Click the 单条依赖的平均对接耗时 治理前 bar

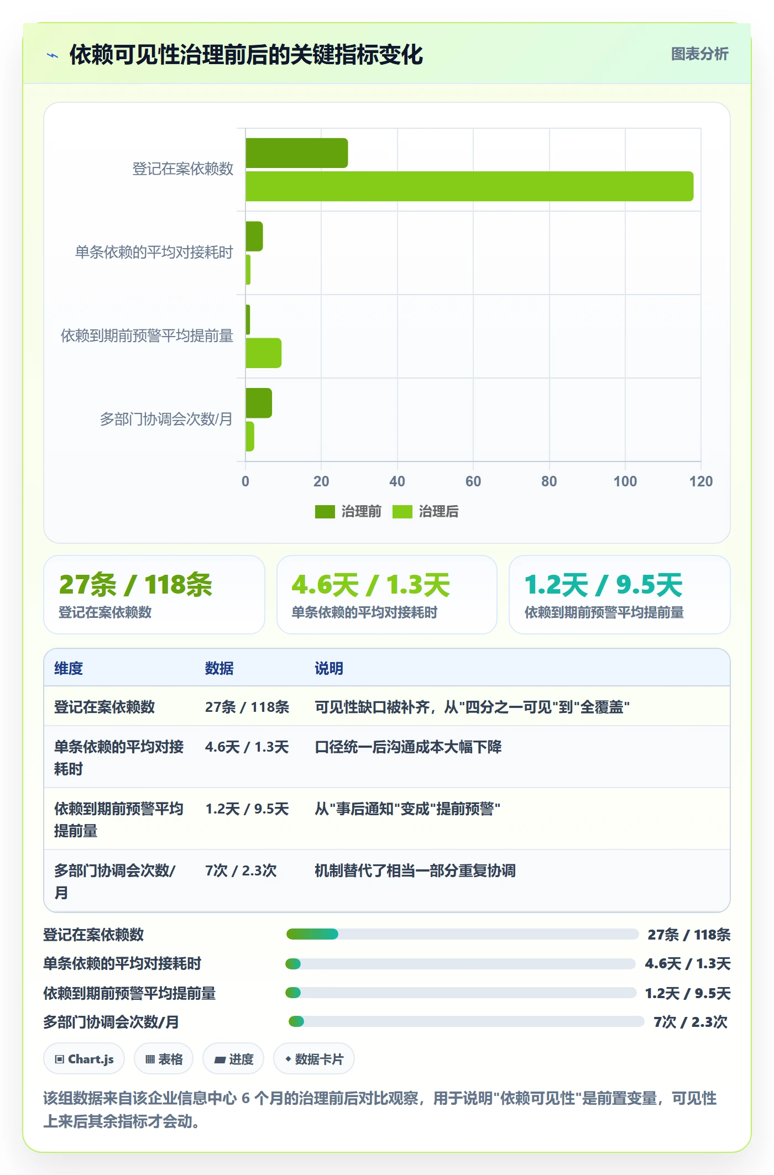(254, 237)
